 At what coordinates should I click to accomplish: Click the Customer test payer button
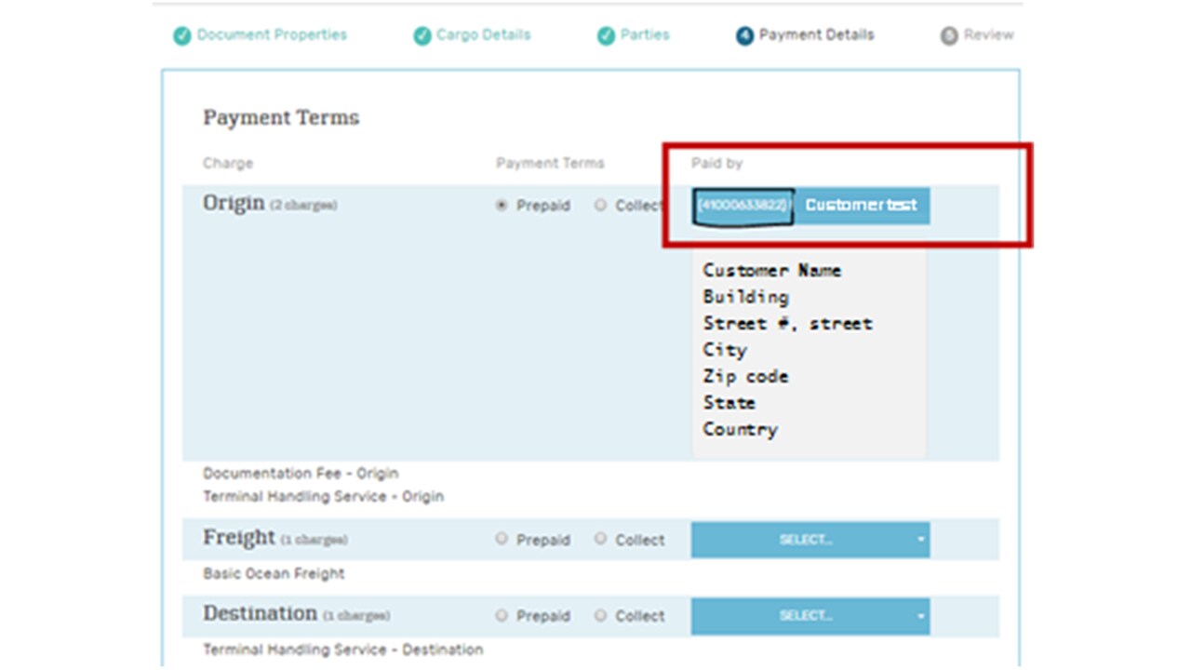pos(861,206)
